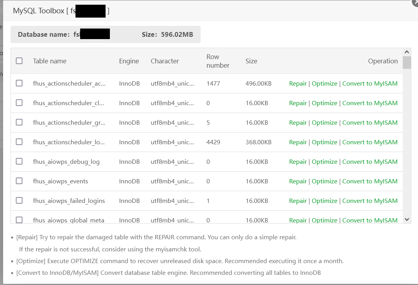Click the Engine column header
Image resolution: width=418 pixels, height=285 pixels.
coord(129,61)
